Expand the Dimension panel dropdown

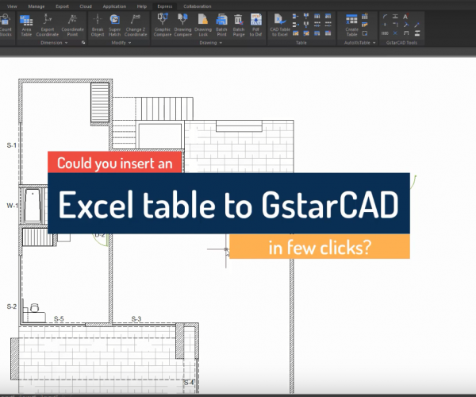pyautogui.click(x=66, y=43)
